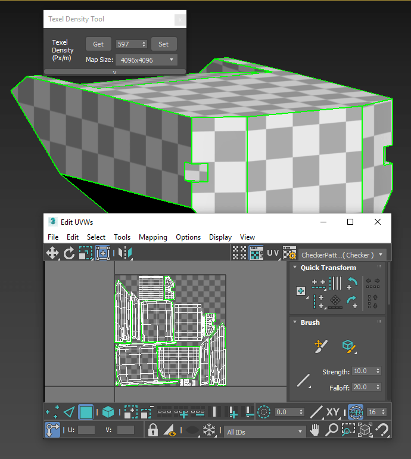
Task: Click the Falloff value field
Action: pyautogui.click(x=363, y=387)
